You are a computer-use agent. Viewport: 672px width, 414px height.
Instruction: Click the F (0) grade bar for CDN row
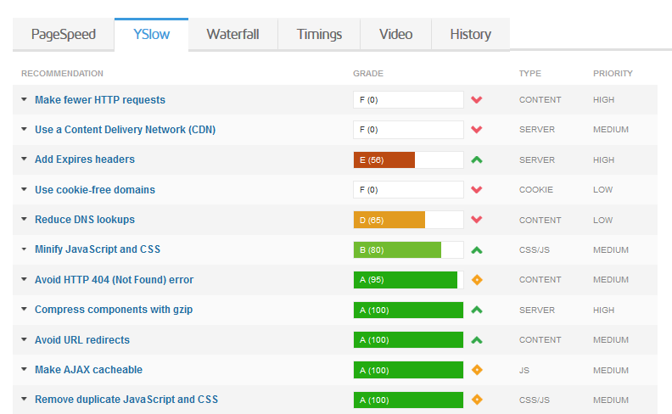(408, 130)
